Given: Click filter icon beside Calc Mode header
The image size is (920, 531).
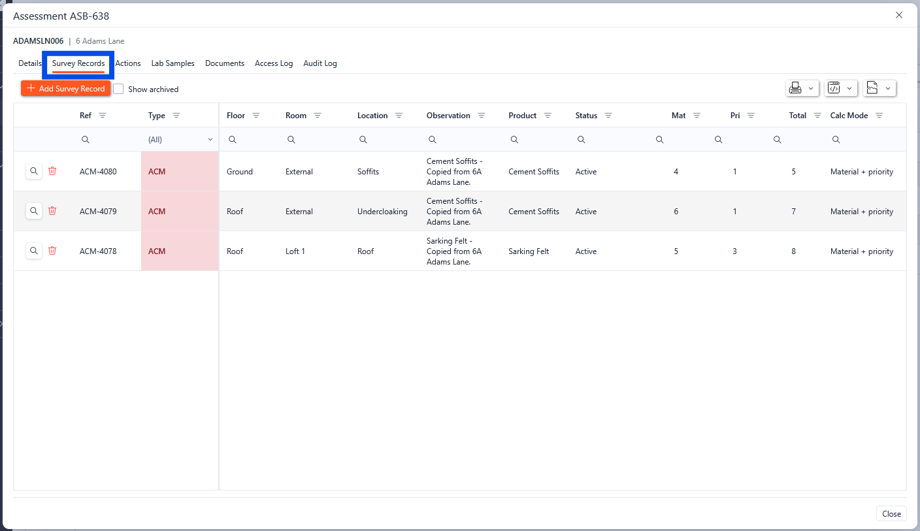Looking at the screenshot, I should [879, 116].
